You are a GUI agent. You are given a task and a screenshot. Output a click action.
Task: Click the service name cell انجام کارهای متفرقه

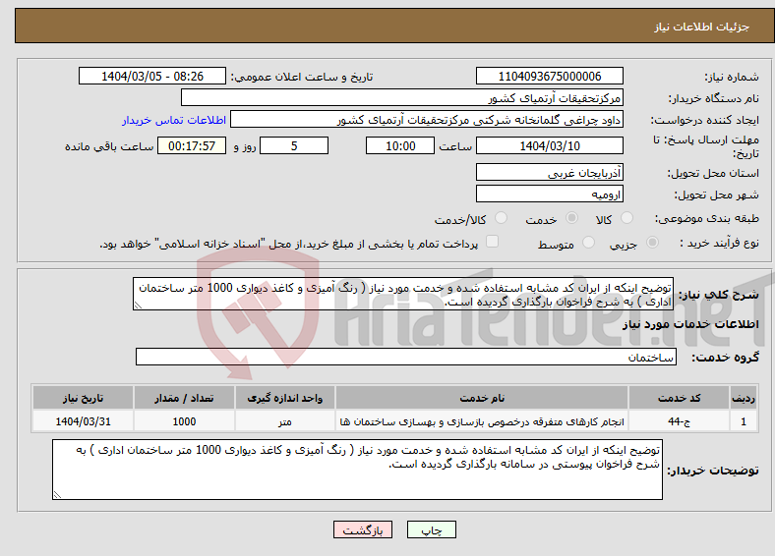(x=481, y=421)
